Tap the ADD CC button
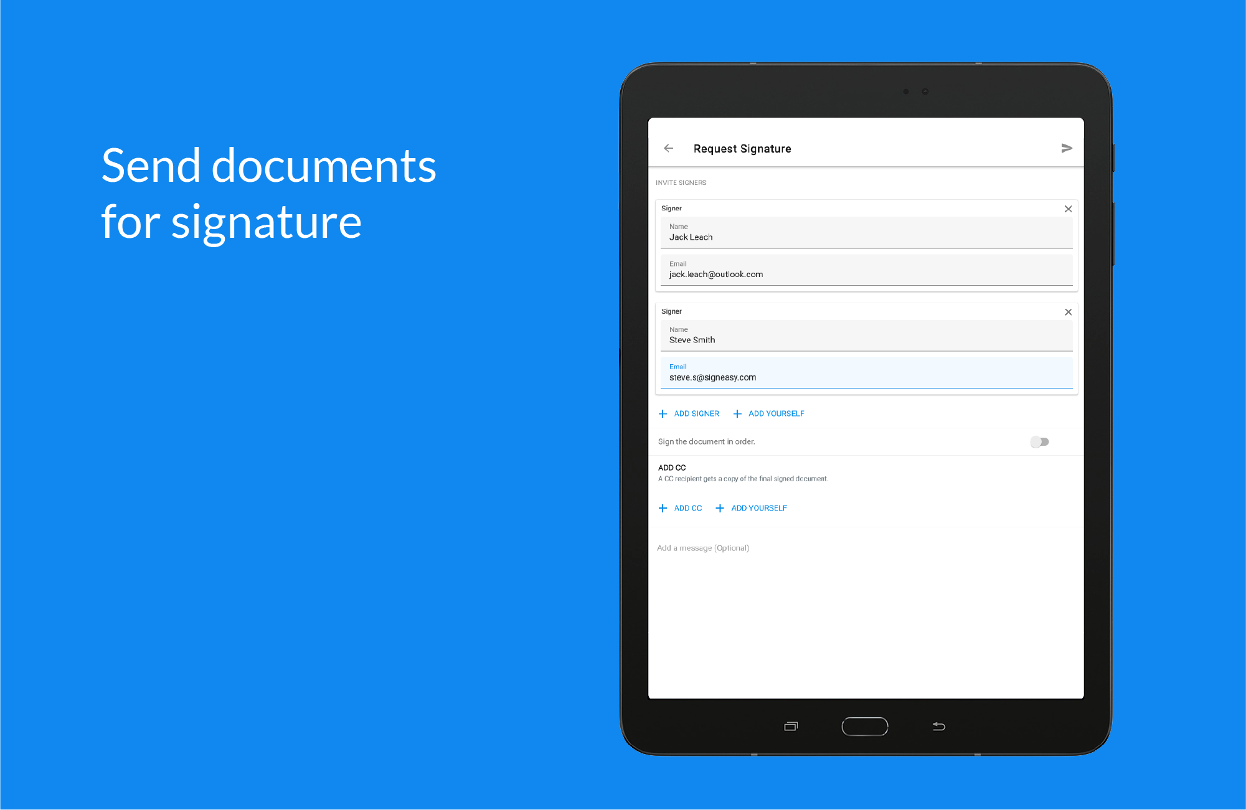This screenshot has width=1246, height=810. pyautogui.click(x=687, y=508)
